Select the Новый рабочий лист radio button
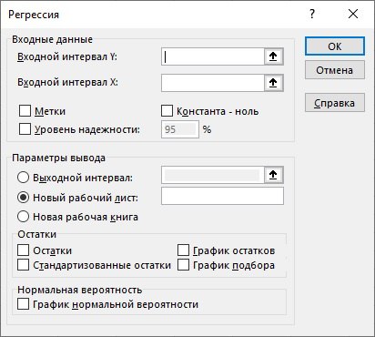This screenshot has width=375, height=337. click(x=23, y=198)
